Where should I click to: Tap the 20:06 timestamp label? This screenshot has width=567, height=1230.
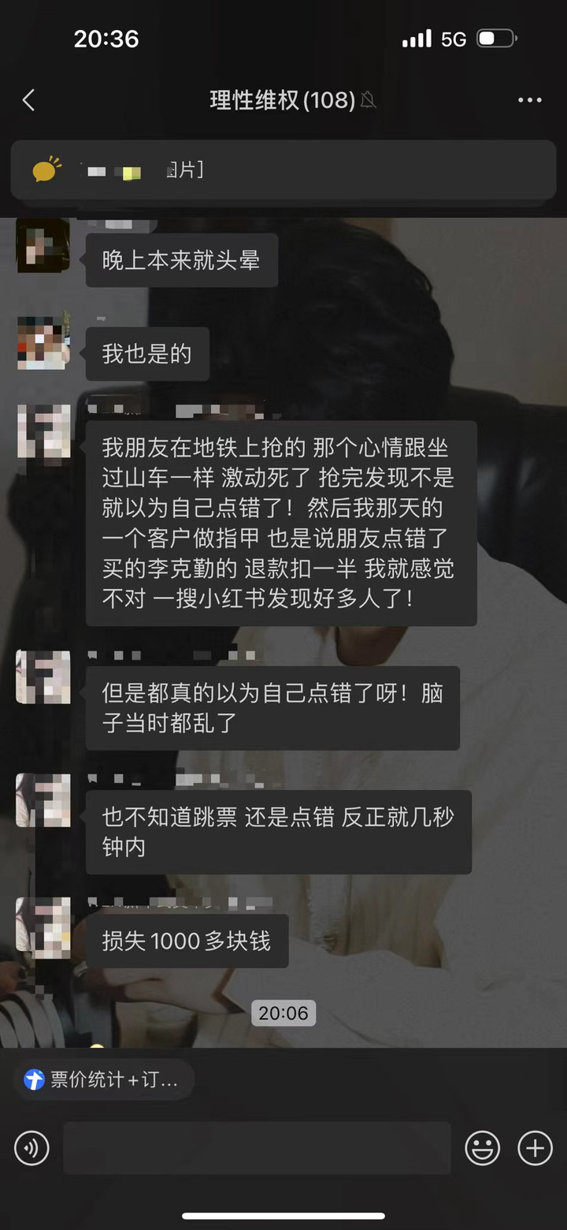pos(283,1012)
